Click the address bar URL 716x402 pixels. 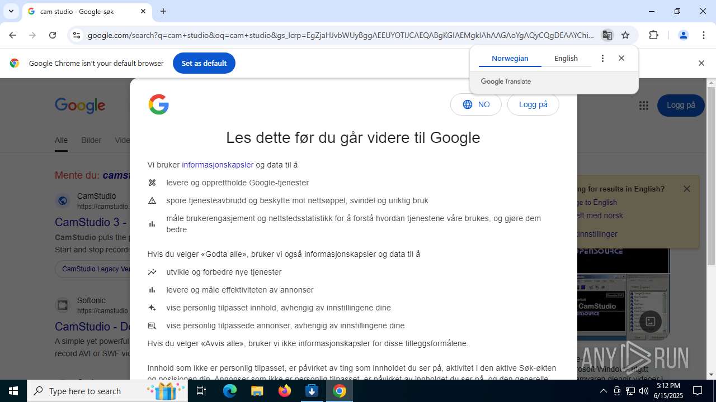point(340,35)
